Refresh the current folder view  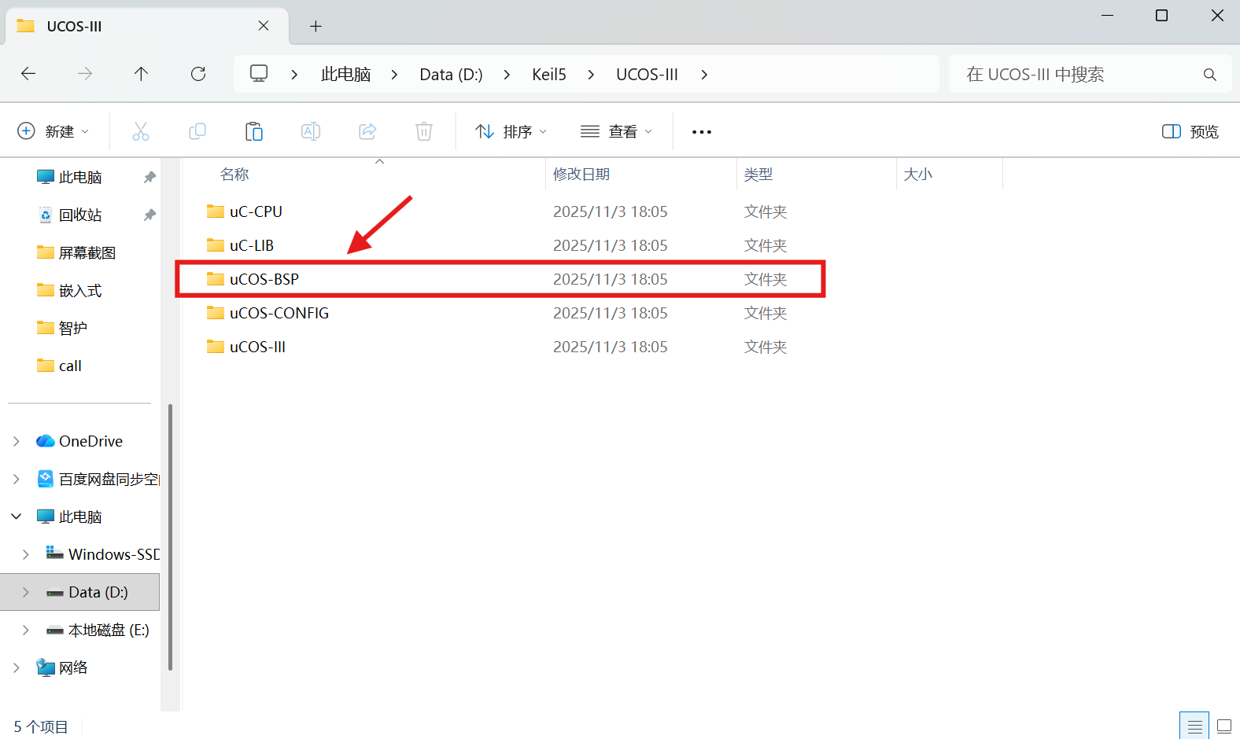(x=198, y=74)
